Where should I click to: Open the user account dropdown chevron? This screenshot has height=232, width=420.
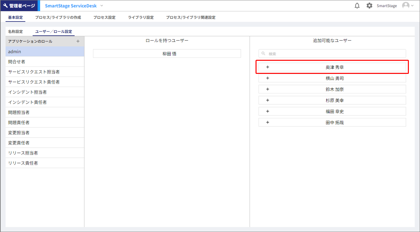[412, 6]
